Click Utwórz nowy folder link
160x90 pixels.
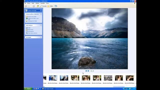pos(31,17)
